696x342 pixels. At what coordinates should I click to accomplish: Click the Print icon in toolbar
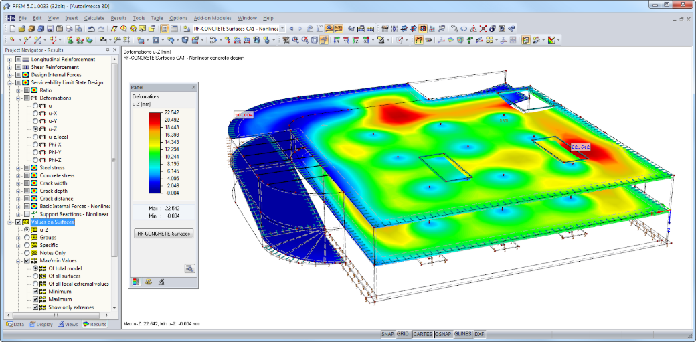pos(69,29)
